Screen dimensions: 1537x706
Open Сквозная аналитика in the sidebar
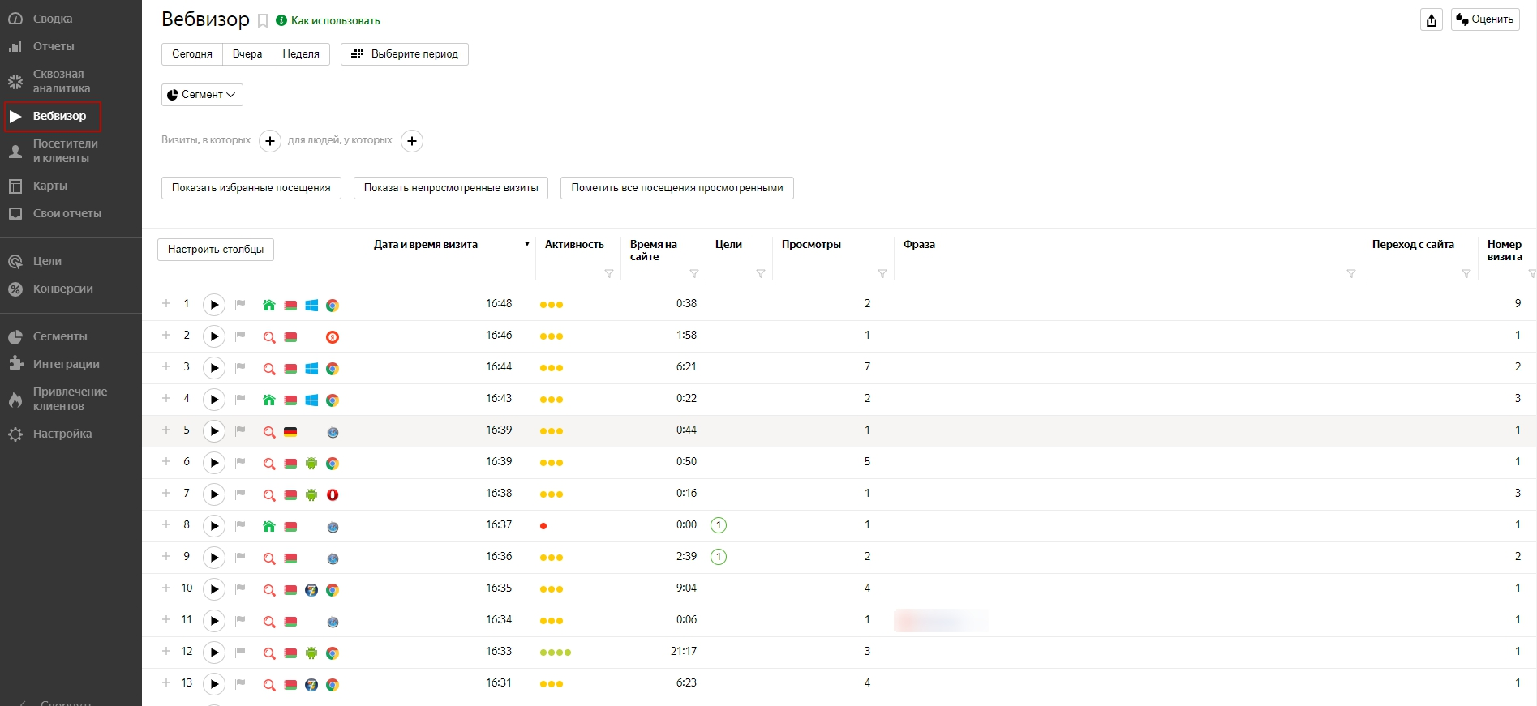(x=62, y=81)
